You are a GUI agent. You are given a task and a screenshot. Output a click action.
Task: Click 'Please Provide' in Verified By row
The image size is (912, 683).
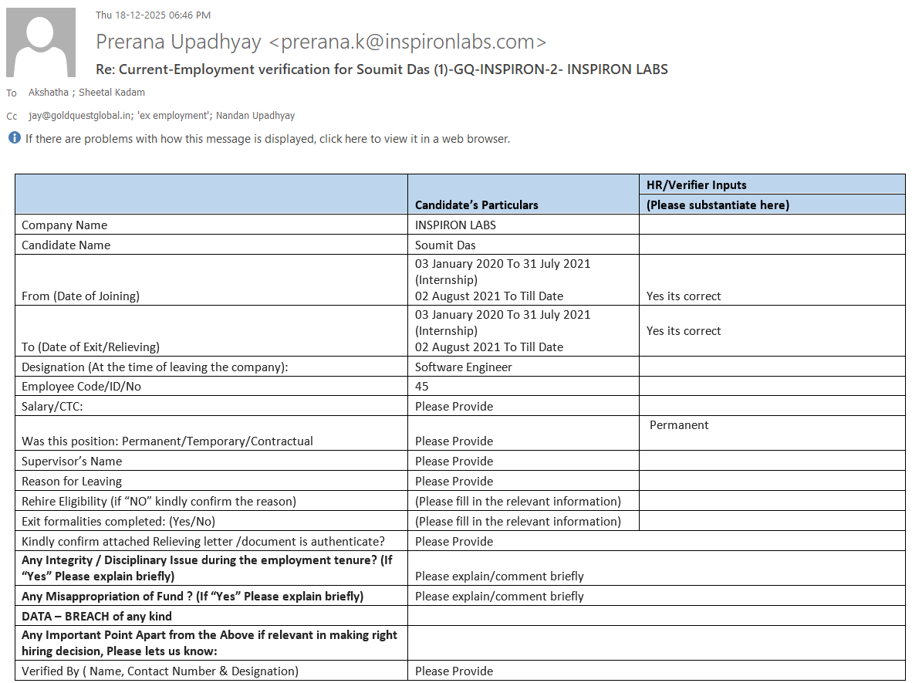click(454, 671)
